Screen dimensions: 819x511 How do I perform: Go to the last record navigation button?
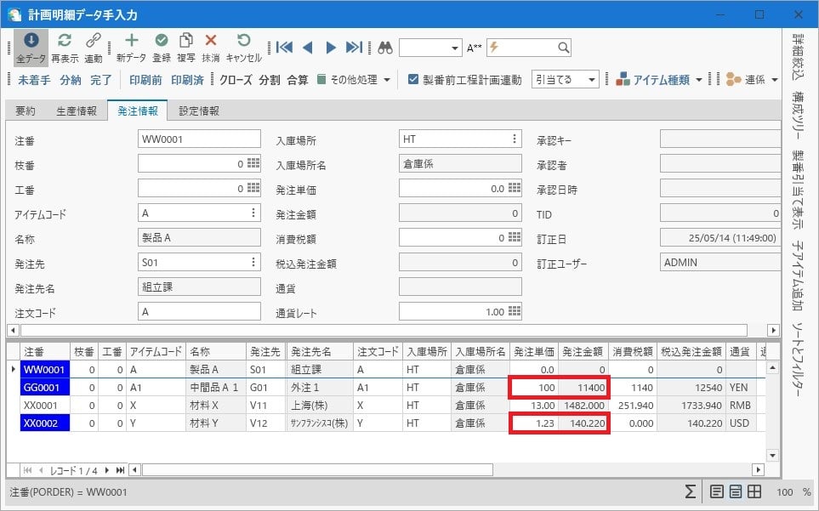[120, 469]
